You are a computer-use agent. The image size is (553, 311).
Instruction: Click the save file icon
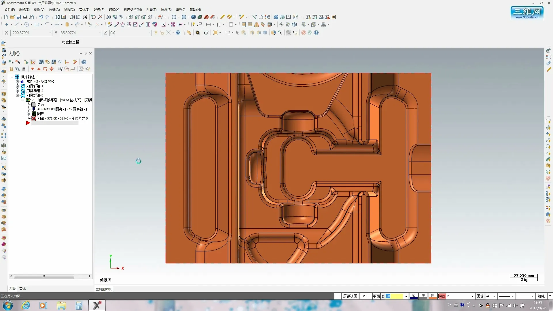[x=19, y=17]
